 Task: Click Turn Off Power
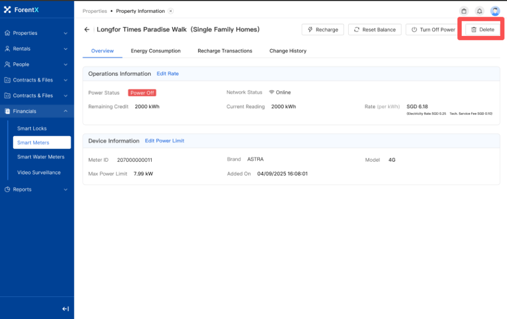[433, 30]
